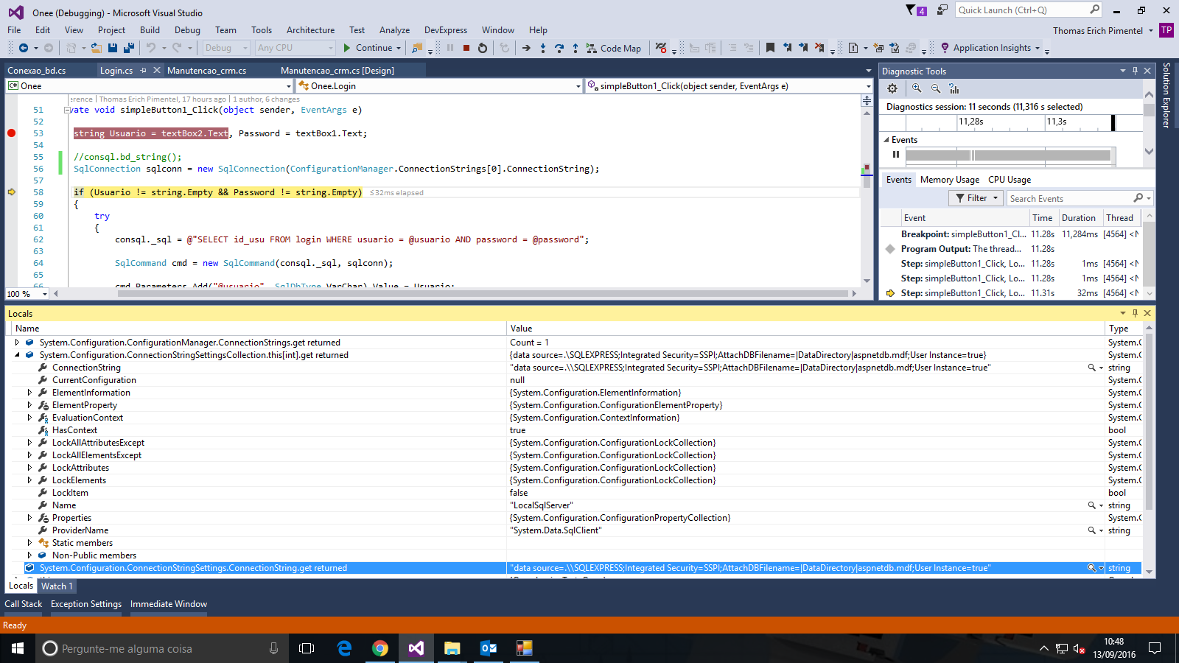Clear all bookmarks with red X bookmark icon
Screen dimensions: 1179x663
tap(819, 48)
